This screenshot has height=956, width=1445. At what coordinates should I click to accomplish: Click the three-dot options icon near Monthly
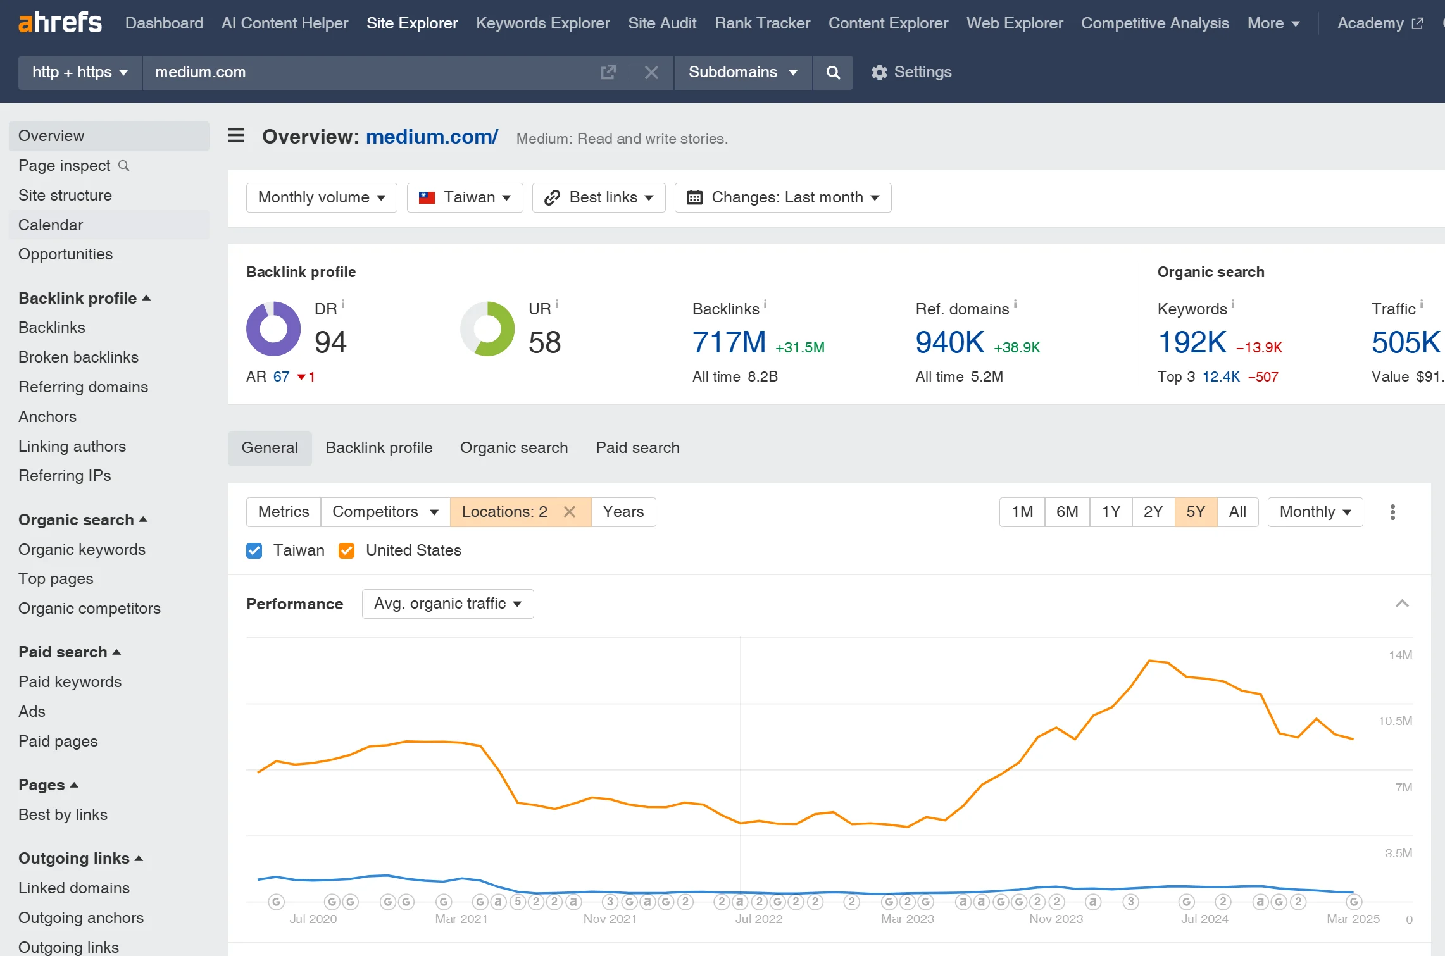[1392, 512]
